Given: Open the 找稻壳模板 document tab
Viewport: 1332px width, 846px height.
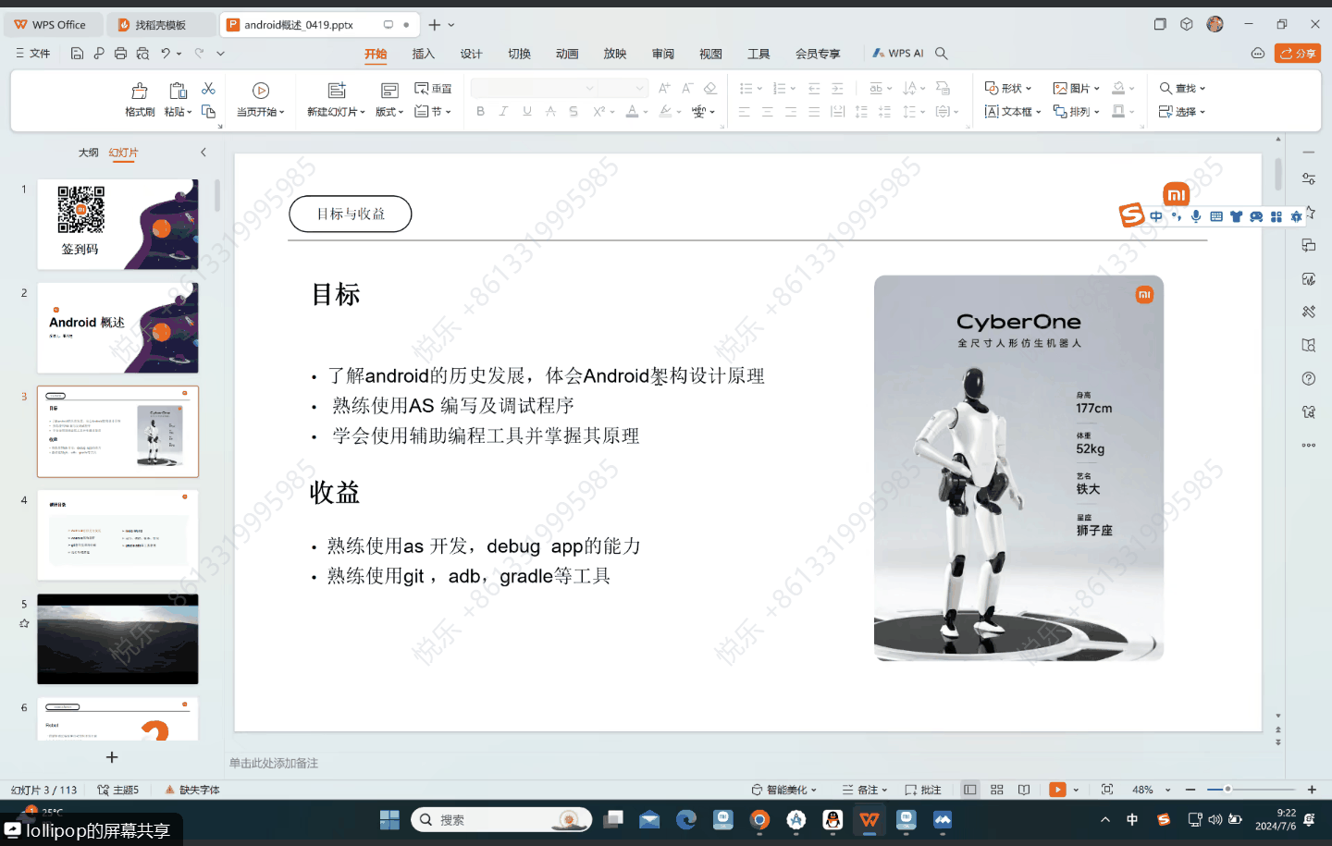Looking at the screenshot, I should pos(160,25).
